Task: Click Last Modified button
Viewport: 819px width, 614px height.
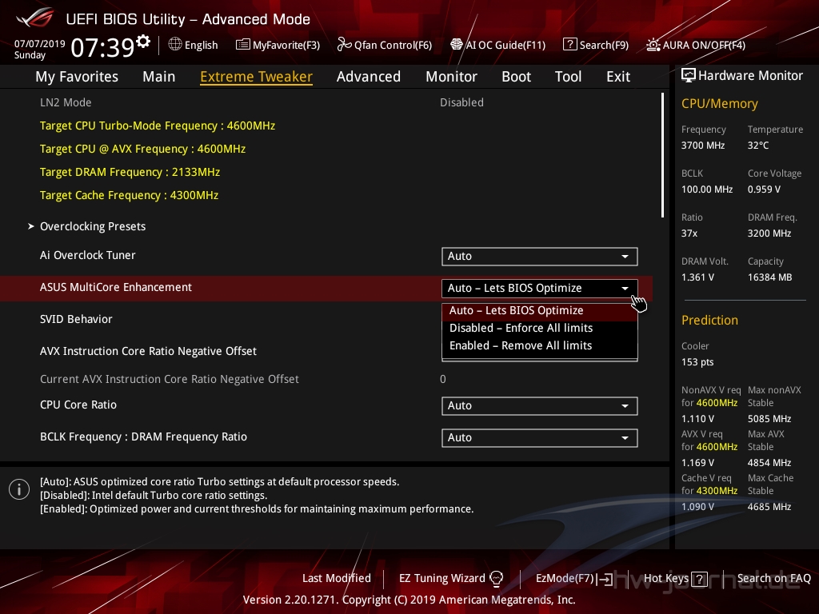Action: click(x=337, y=579)
